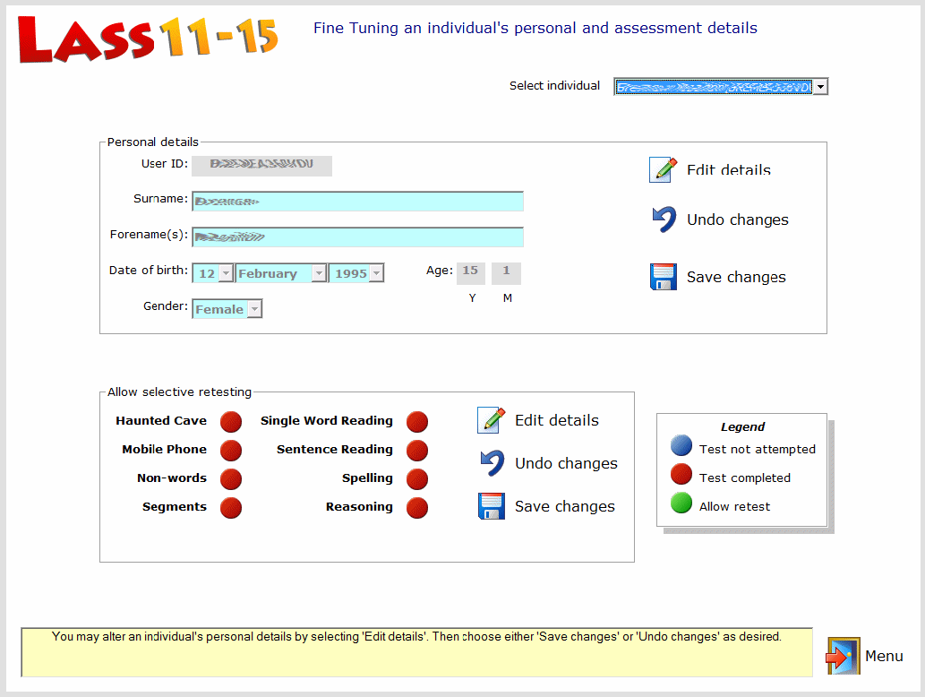Click the yellow help message bar
925x697 pixels.
pyautogui.click(x=416, y=652)
